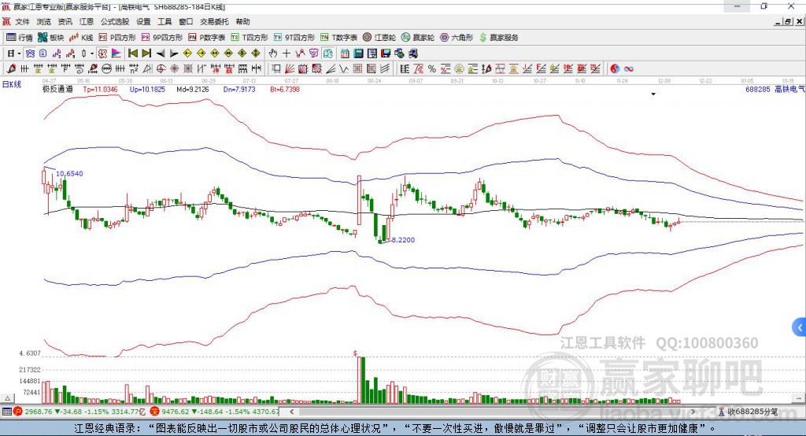Open the 窗口 menu

point(186,21)
